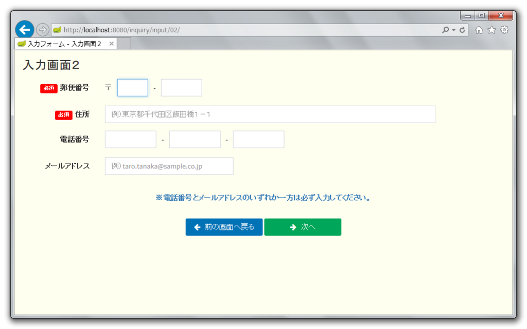527x329 pixels.
Task: Click the last 電話番号 field
Action: [258, 140]
